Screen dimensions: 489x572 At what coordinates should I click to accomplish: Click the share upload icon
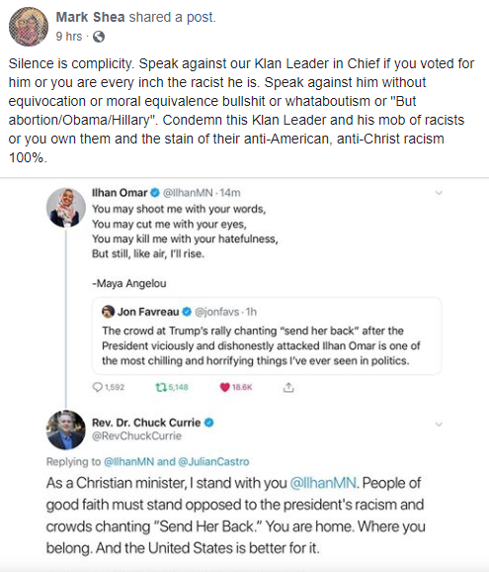[x=288, y=387]
